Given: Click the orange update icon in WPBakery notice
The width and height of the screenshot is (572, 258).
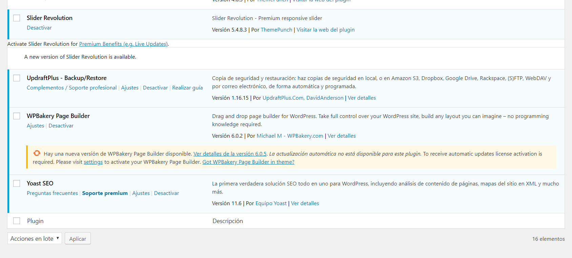Looking at the screenshot, I should [37, 153].
